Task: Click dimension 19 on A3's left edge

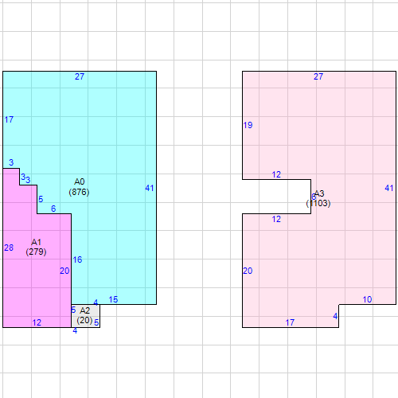Action: click(x=248, y=125)
